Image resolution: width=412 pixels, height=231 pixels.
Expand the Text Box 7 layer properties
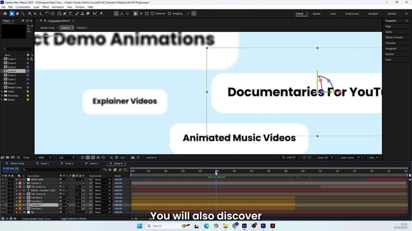tap(17, 205)
